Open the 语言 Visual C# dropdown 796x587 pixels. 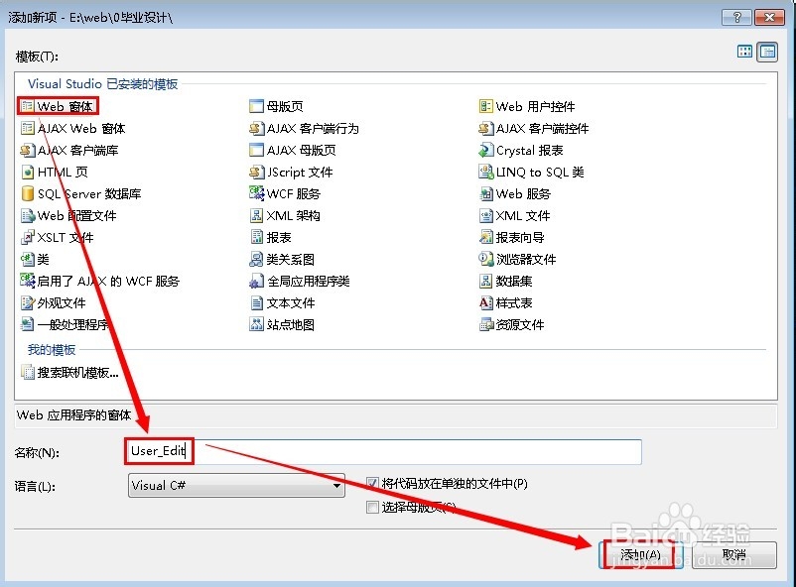(x=236, y=486)
